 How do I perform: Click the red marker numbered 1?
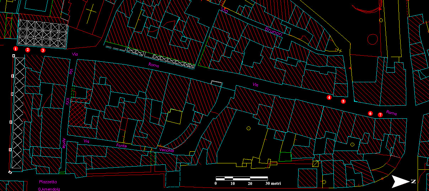[x=15, y=48]
